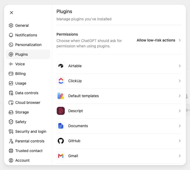Click 'Manage plugins you've installed' text
This screenshot has height=170, width=190.
84,19
